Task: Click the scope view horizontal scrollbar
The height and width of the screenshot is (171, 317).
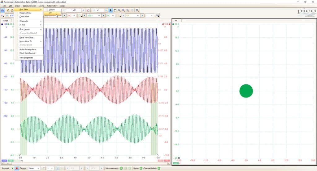Action: pos(85,163)
